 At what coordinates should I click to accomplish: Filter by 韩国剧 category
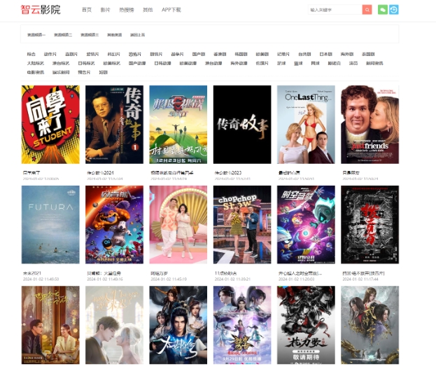241,54
